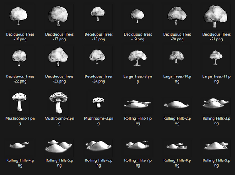The width and height of the screenshot is (235, 175).
Task: Select the Rolling_Hills-5.png thumbnail
Action: (59, 148)
